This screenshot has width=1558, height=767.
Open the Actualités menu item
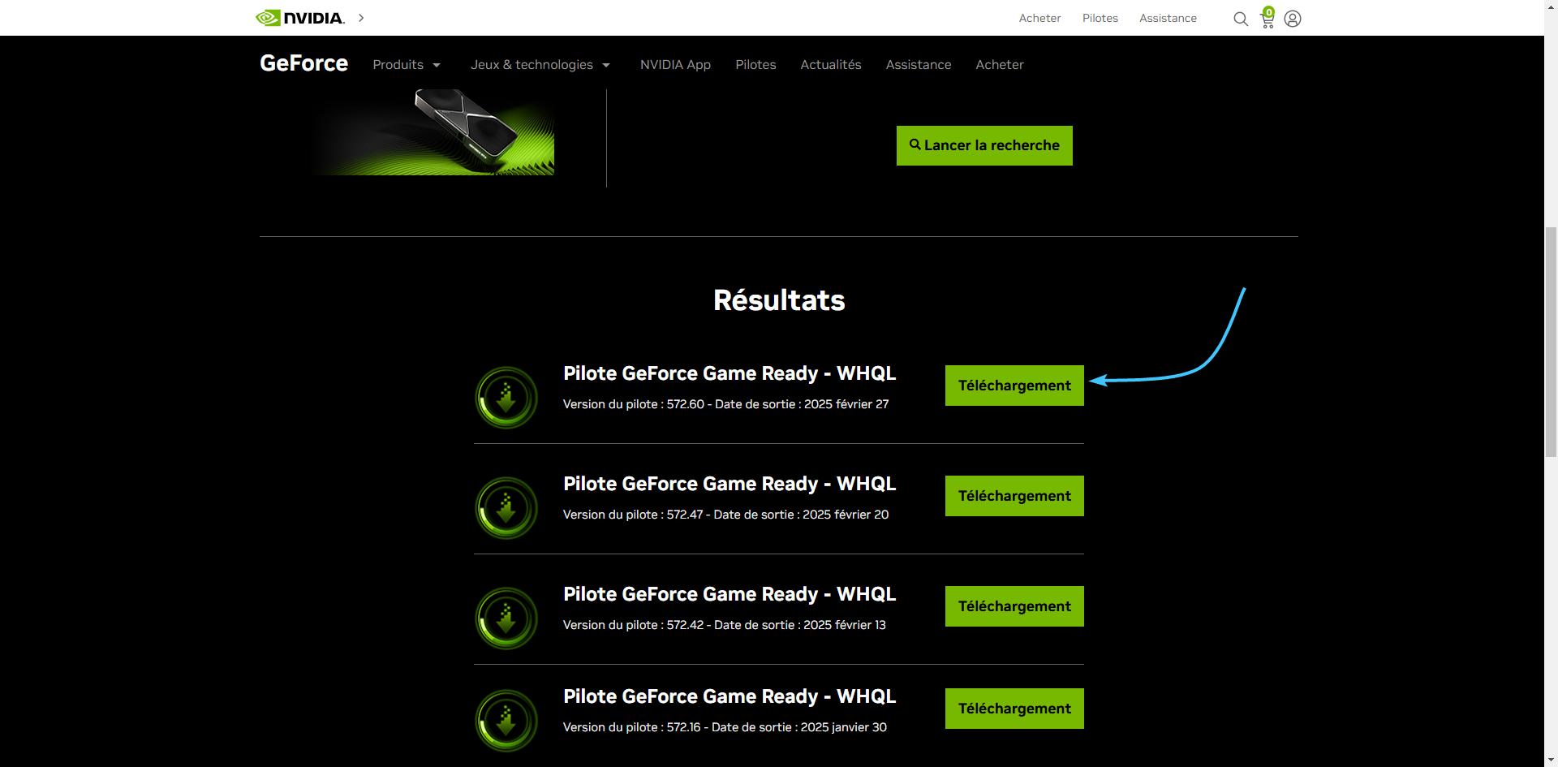click(831, 65)
